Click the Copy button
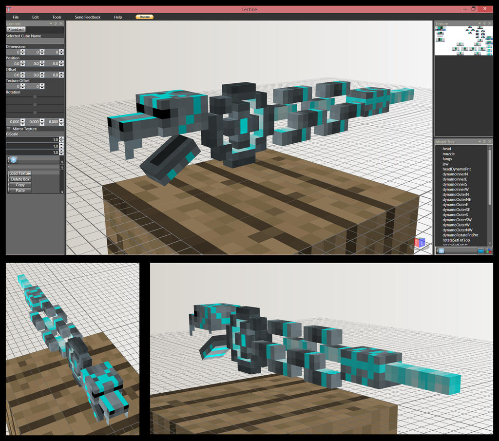This screenshot has height=441, width=499. pyautogui.click(x=20, y=185)
